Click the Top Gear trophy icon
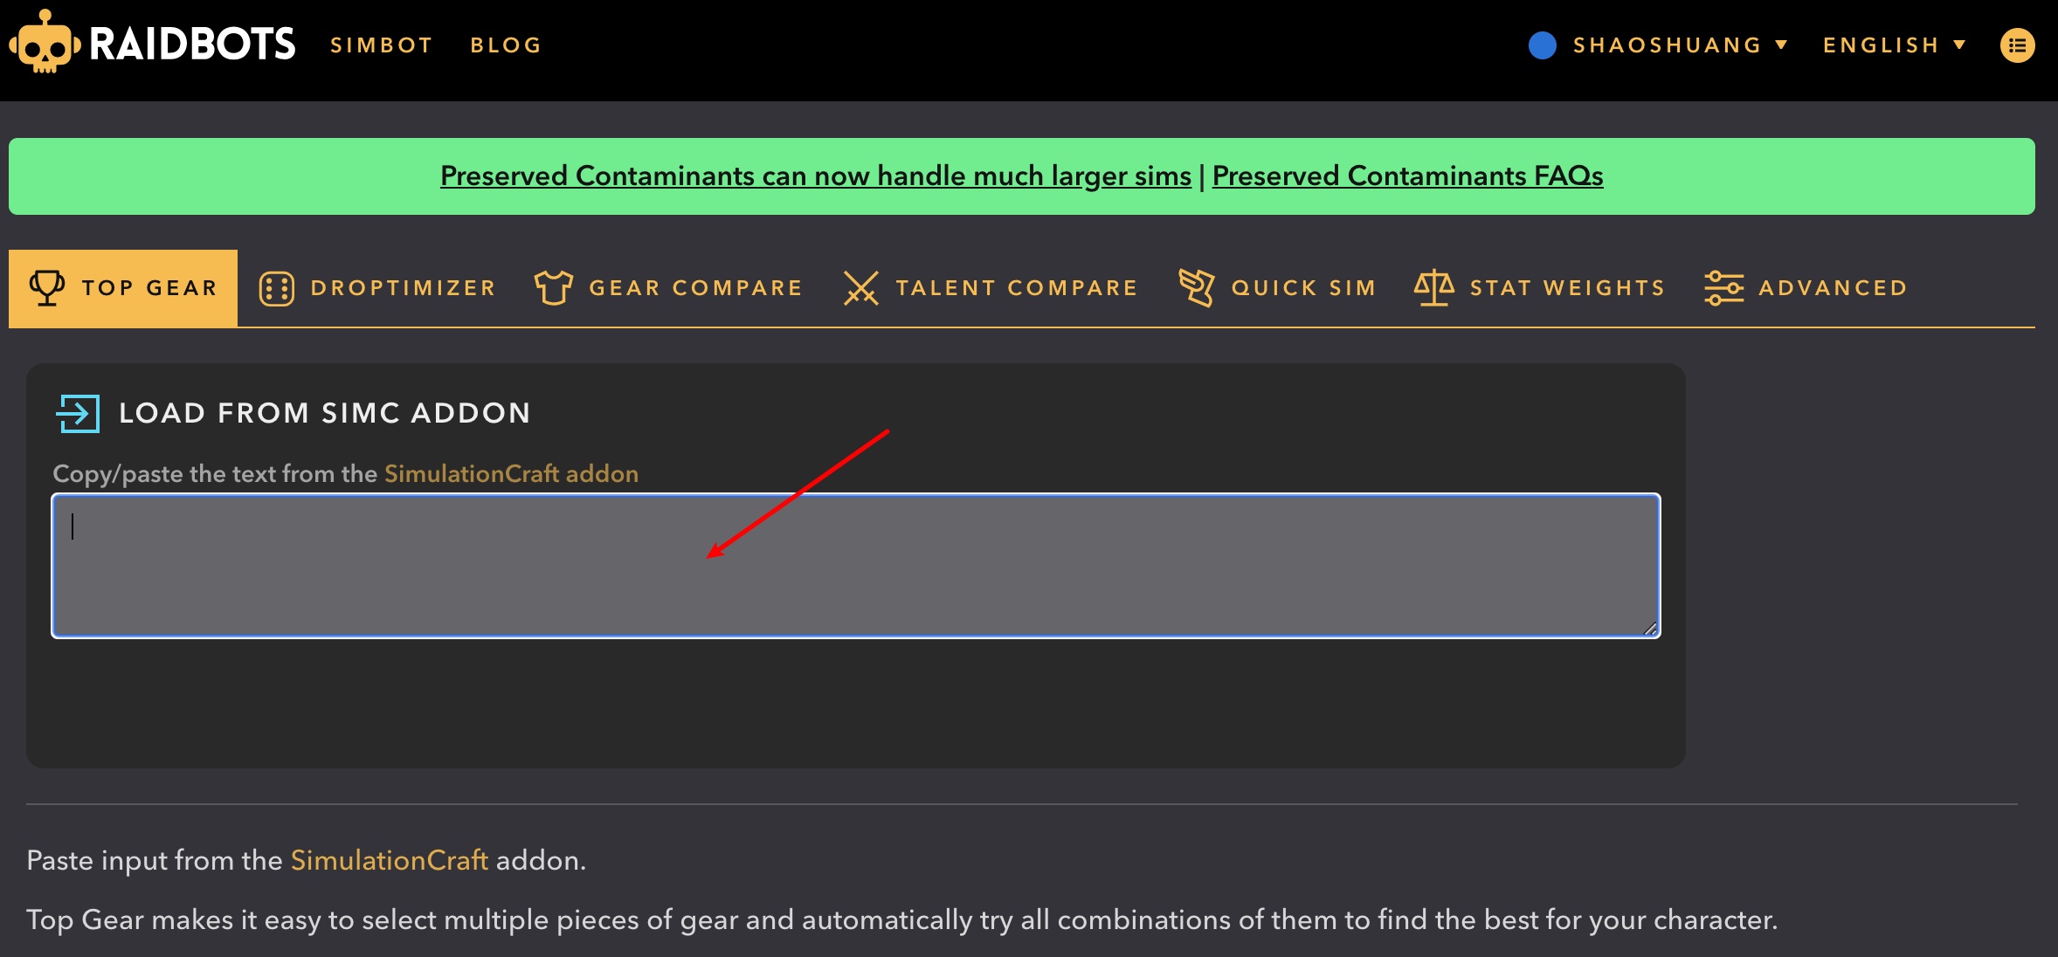Viewport: 2058px width, 957px height. pyautogui.click(x=46, y=287)
